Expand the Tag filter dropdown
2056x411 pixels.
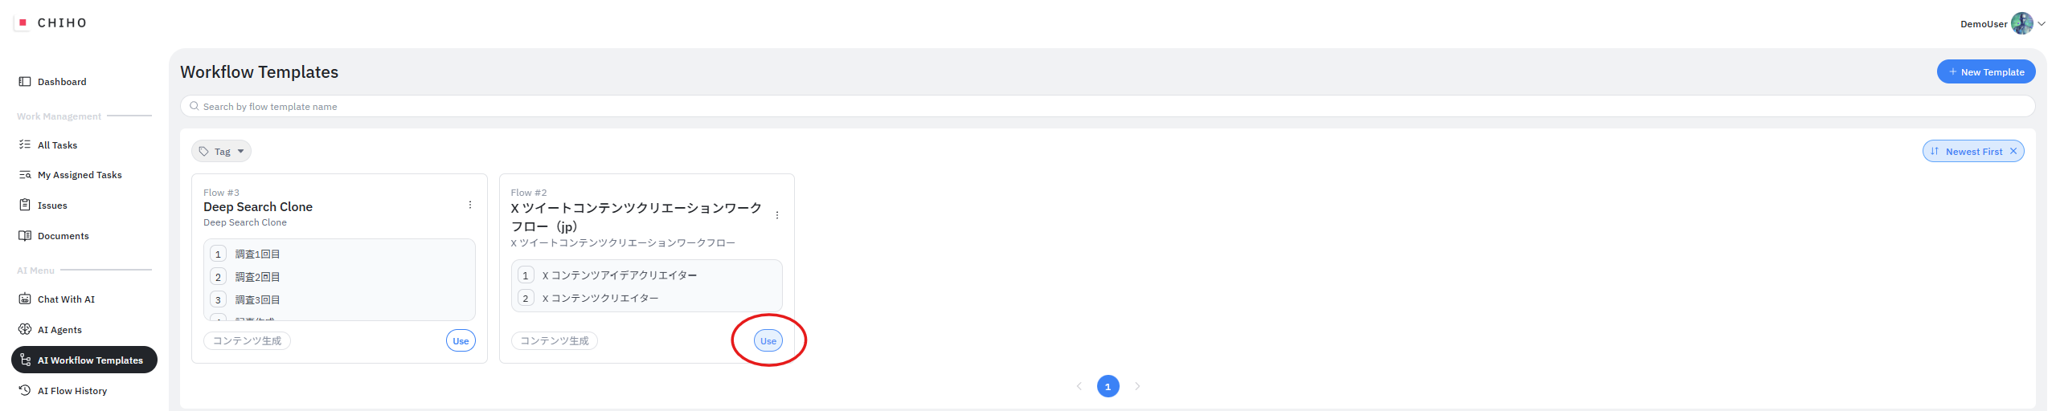[221, 152]
